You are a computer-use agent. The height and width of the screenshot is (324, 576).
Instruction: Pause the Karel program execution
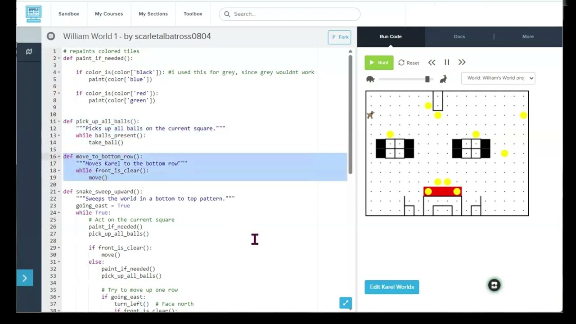point(447,63)
